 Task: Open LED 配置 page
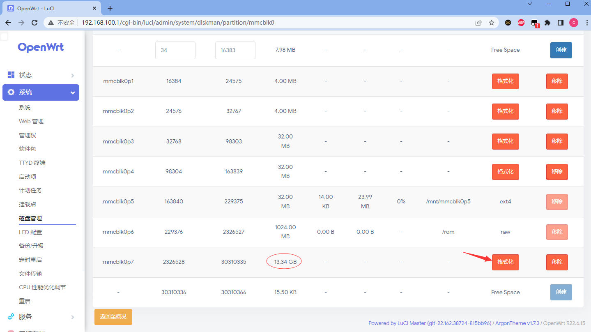pyautogui.click(x=30, y=232)
